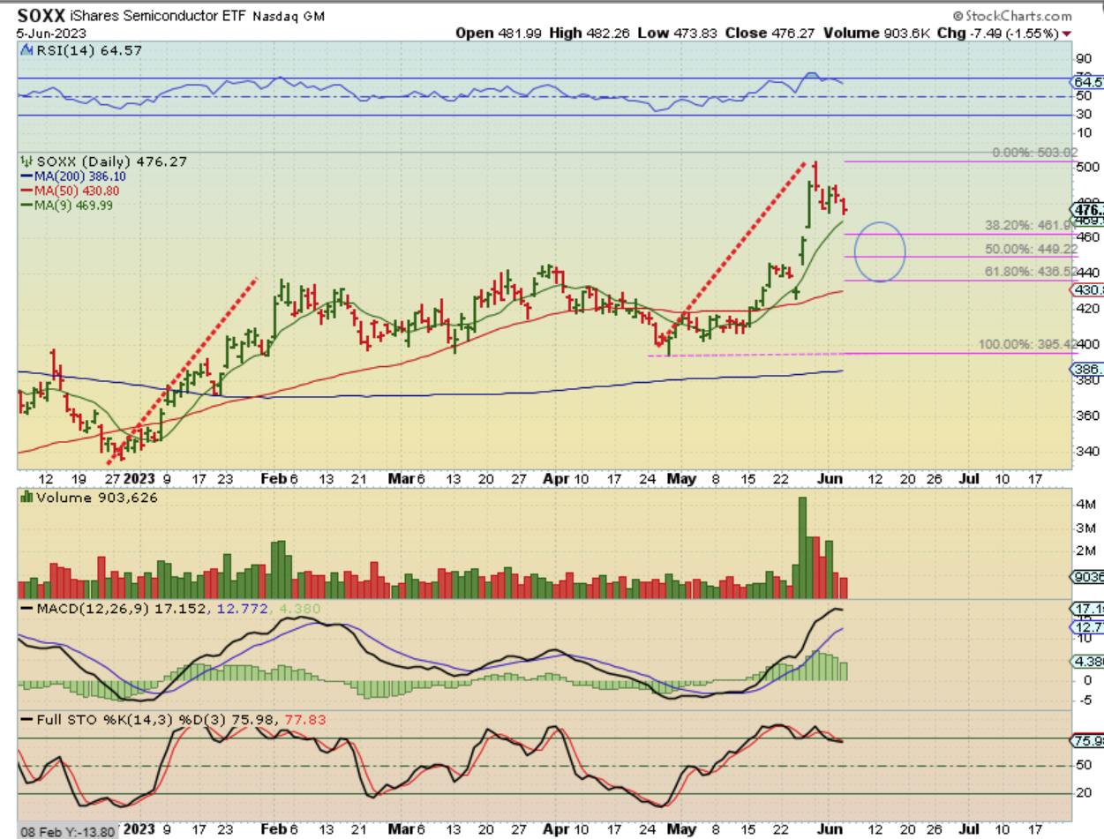
Task: Click the 100.00% Fibonacci level label
Action: 1023,345
